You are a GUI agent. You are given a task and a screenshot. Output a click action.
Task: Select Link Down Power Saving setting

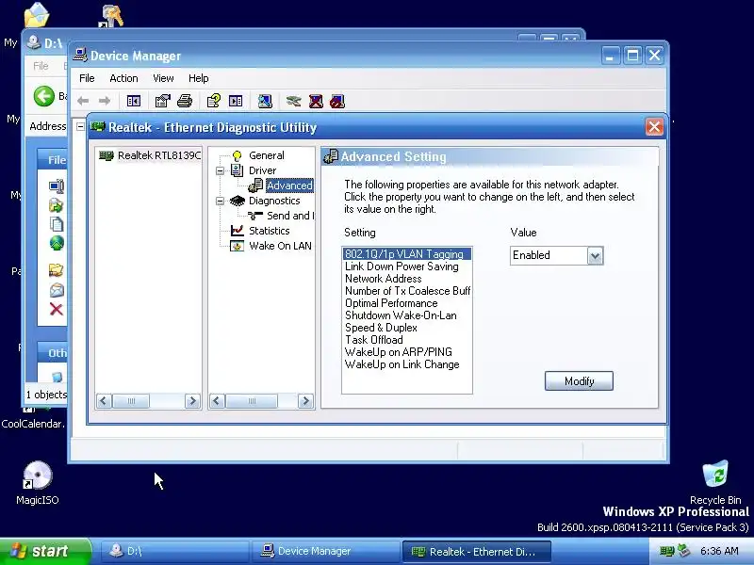coord(407,266)
